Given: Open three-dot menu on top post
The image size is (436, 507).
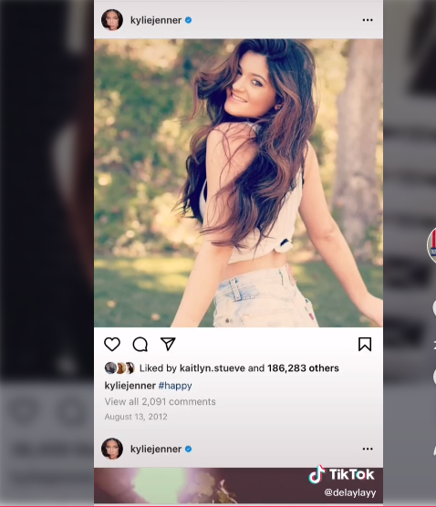Looking at the screenshot, I should [368, 20].
